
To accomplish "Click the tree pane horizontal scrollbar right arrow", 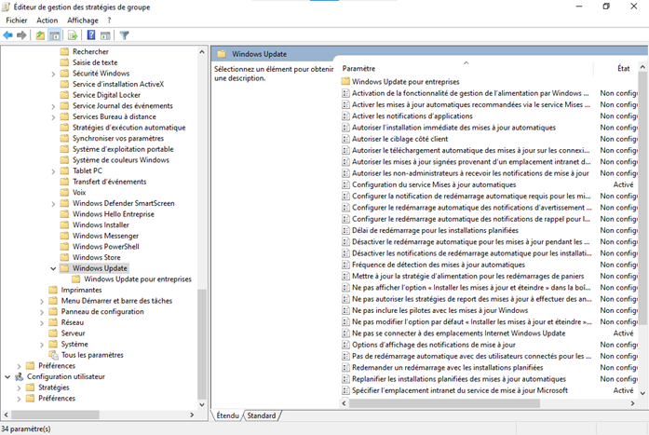I will click(192, 415).
